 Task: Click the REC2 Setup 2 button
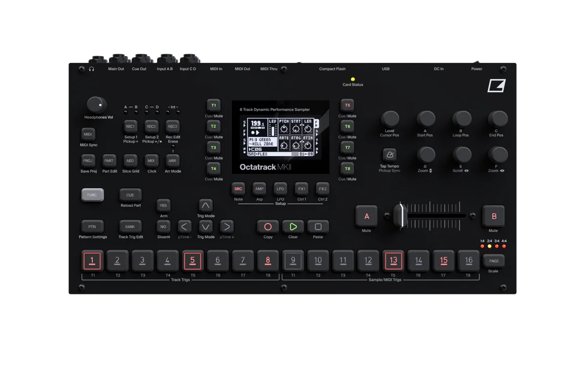(151, 127)
